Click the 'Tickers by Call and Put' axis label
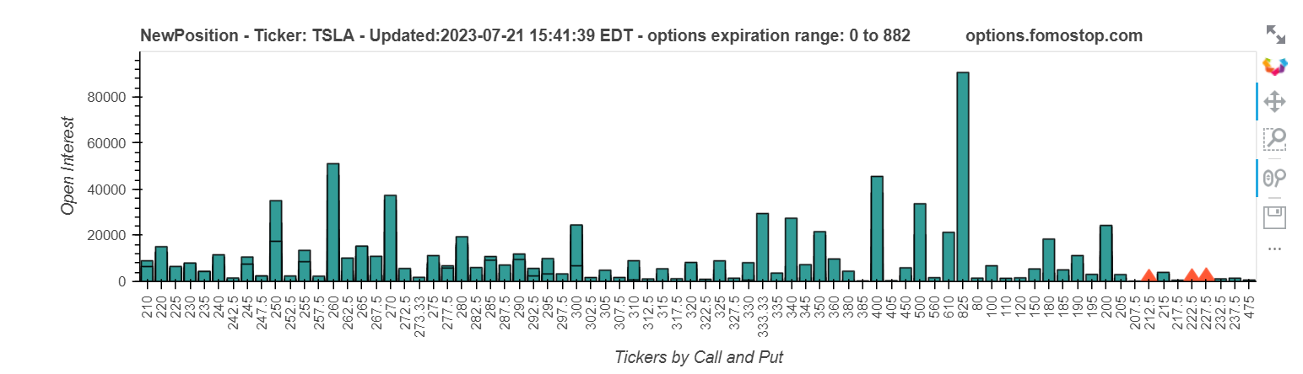1303x374 pixels. click(x=699, y=357)
